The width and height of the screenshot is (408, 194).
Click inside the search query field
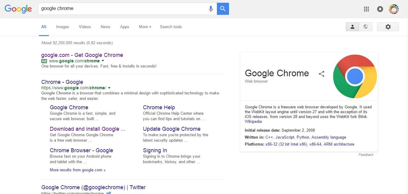click(121, 9)
